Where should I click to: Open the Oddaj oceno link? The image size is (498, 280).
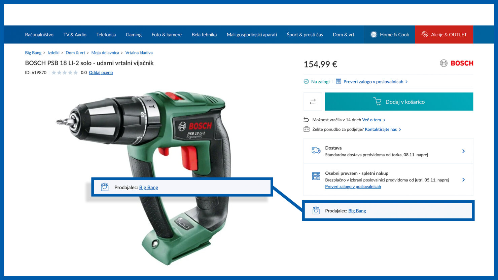click(101, 73)
